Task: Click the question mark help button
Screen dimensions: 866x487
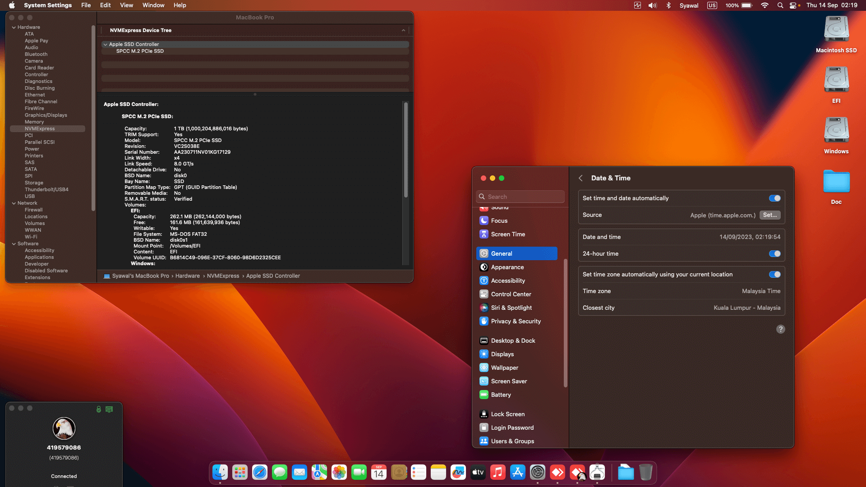Action: pyautogui.click(x=781, y=329)
